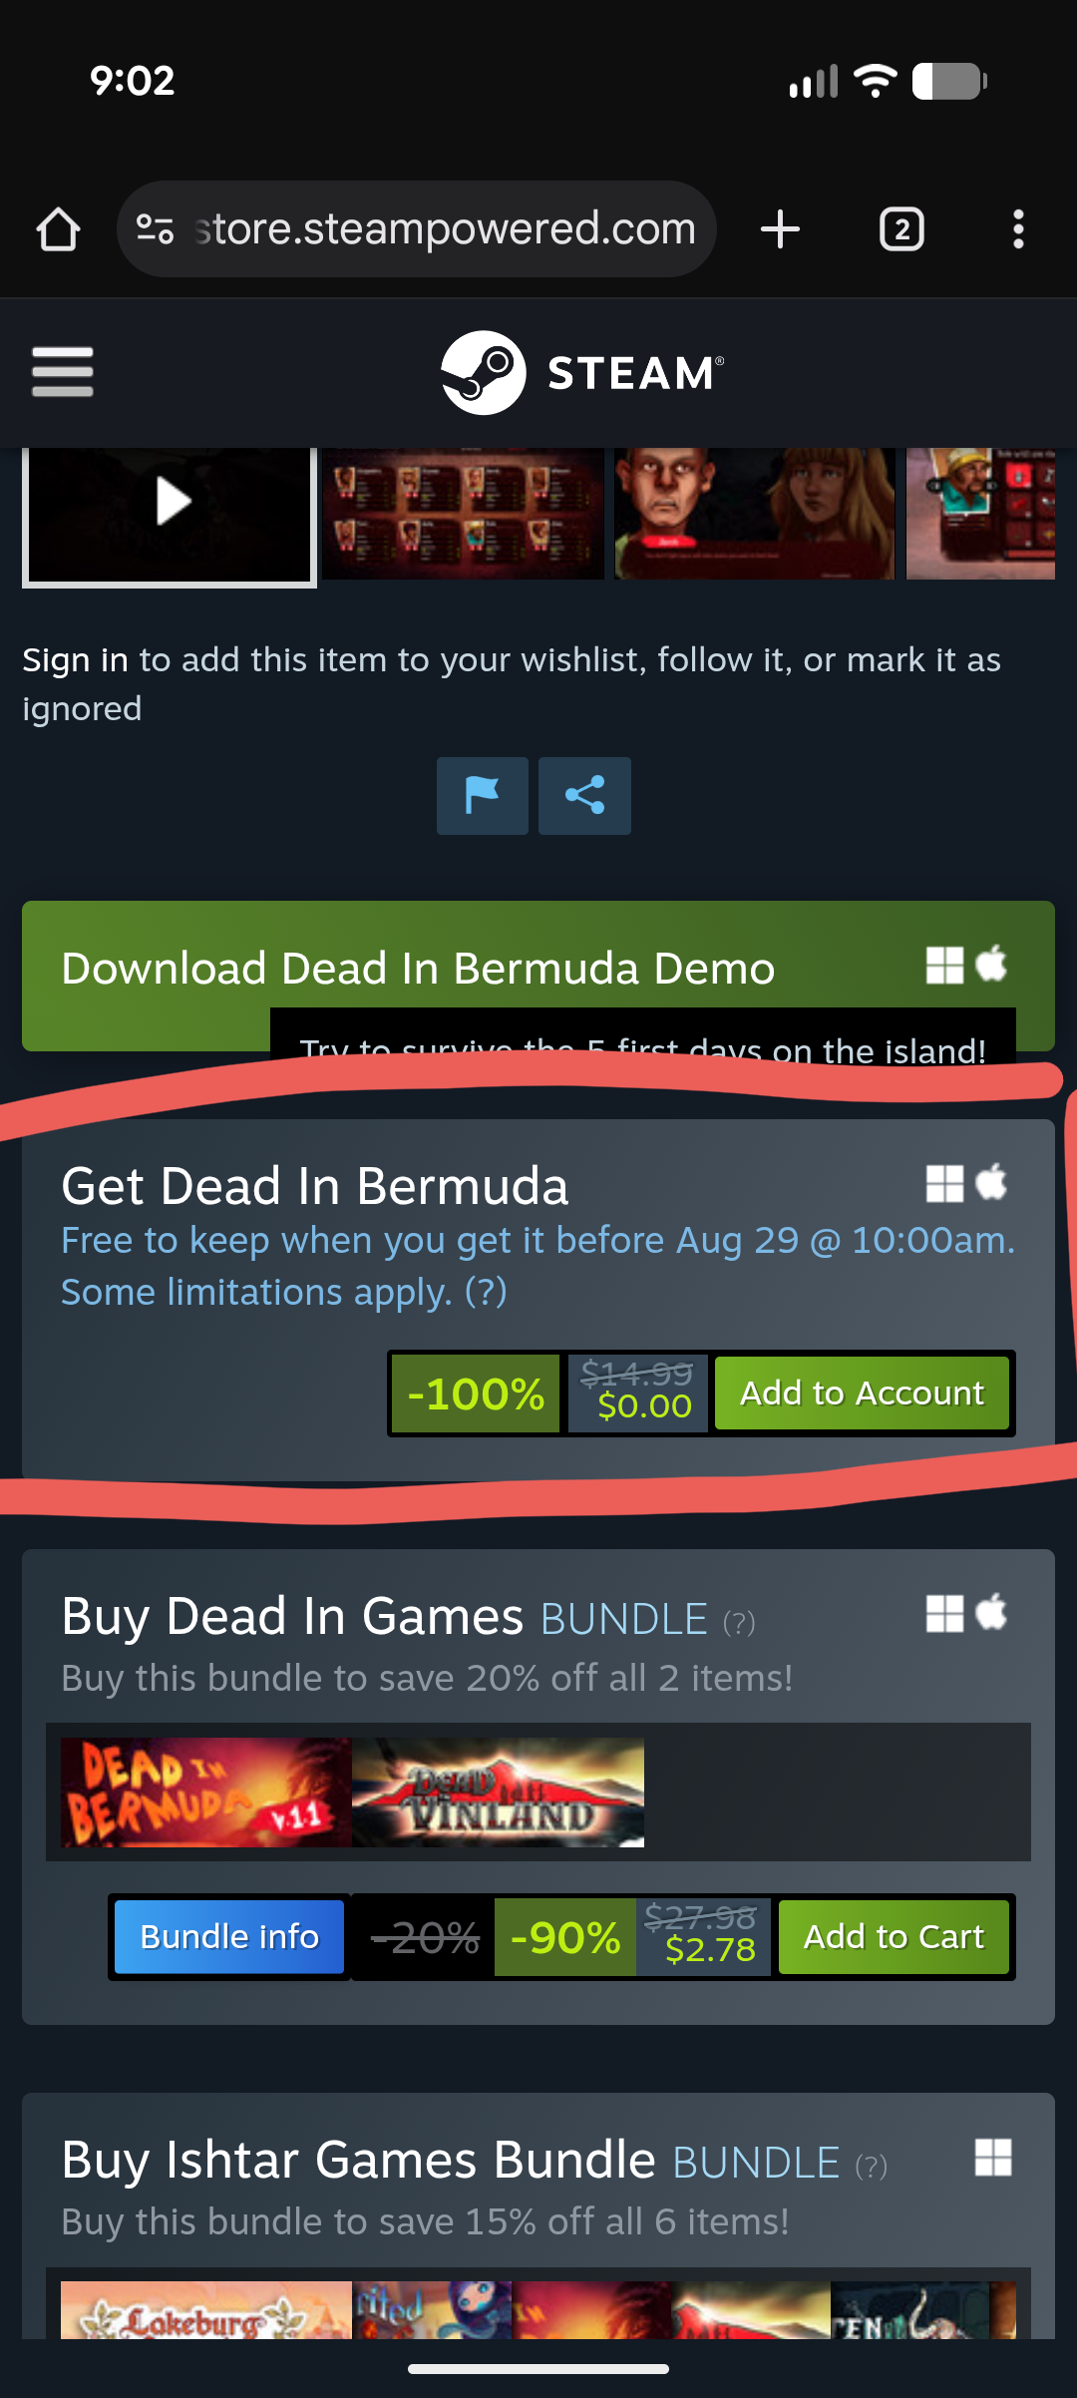
Task: Click Add to Account button
Action: 862,1393
